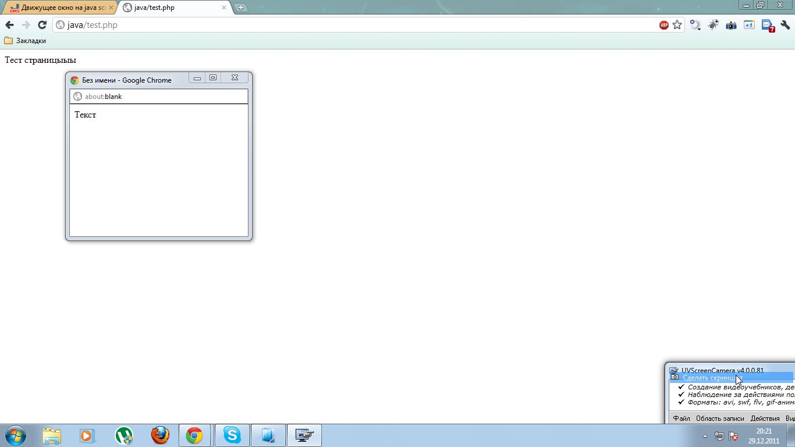Click the Google +1 extension button
The width and height of the screenshot is (795, 447).
(x=749, y=25)
